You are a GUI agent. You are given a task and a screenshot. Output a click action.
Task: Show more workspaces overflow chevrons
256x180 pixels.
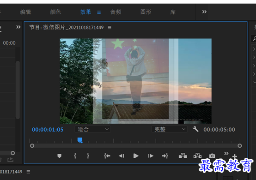tap(204, 12)
